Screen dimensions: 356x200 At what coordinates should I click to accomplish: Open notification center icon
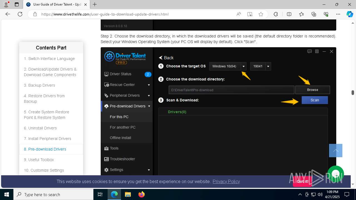347,194
